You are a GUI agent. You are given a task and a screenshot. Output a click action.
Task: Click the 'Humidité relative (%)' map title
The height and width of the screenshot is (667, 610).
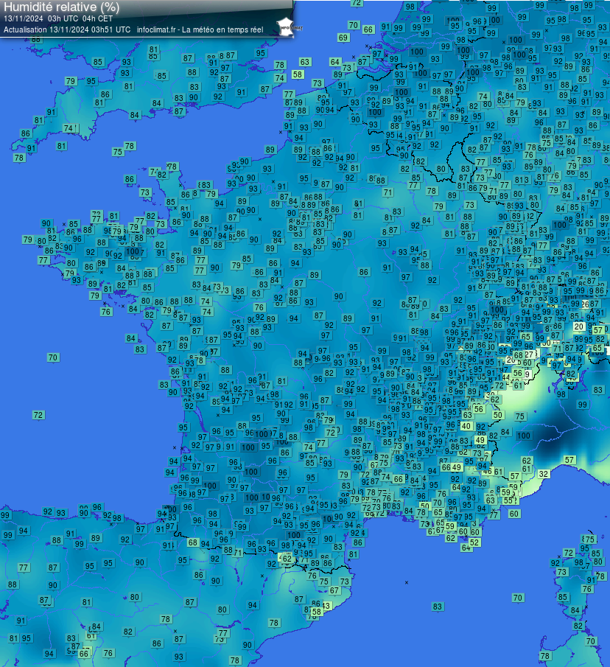point(62,7)
